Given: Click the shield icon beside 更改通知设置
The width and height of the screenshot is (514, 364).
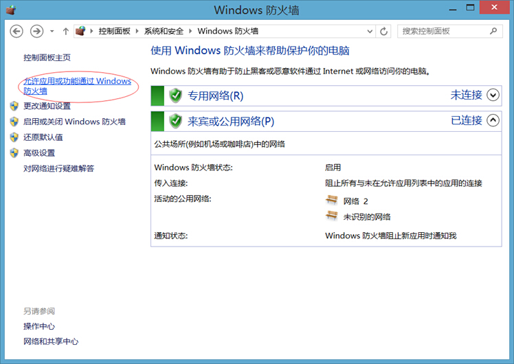Looking at the screenshot, I should (14, 106).
